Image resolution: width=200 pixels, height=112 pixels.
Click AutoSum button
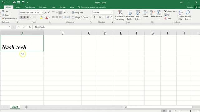coord(170,11)
